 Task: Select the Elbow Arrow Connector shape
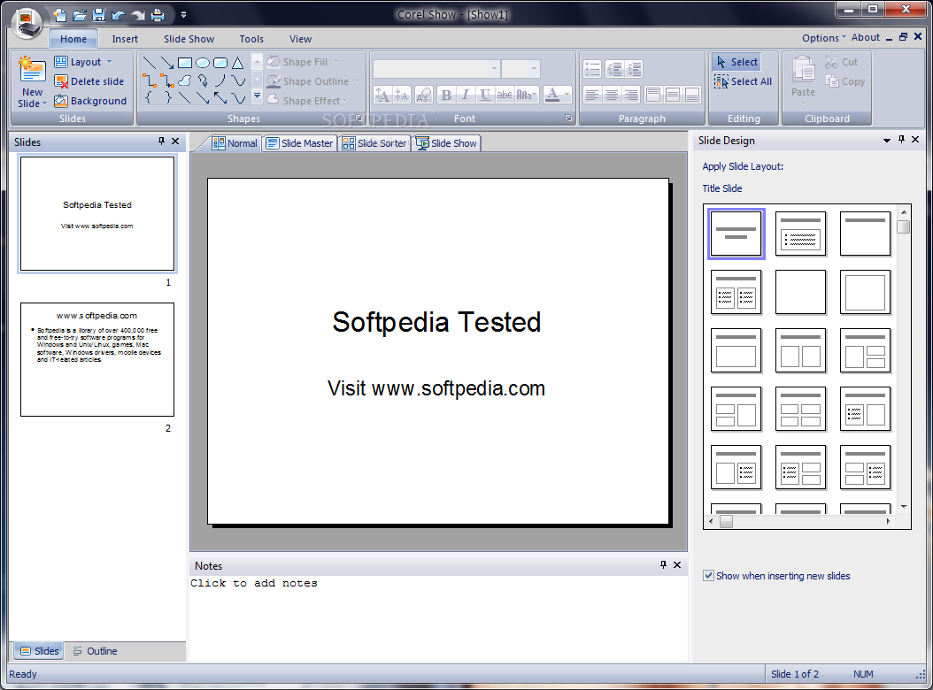click(x=167, y=80)
